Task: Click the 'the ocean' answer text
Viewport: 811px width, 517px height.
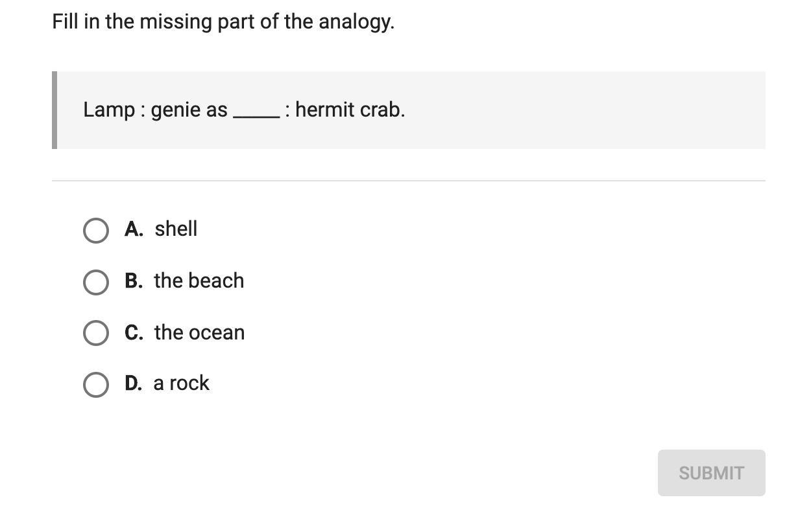Action: pyautogui.click(x=199, y=332)
